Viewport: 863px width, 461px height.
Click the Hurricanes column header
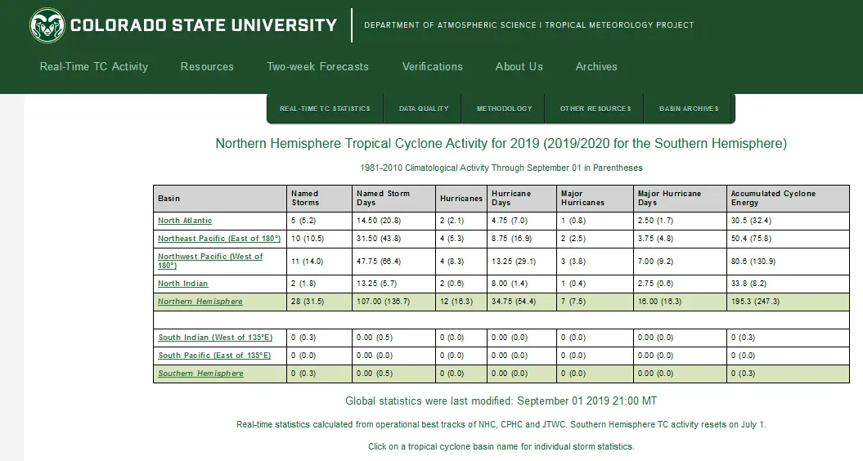click(x=461, y=199)
